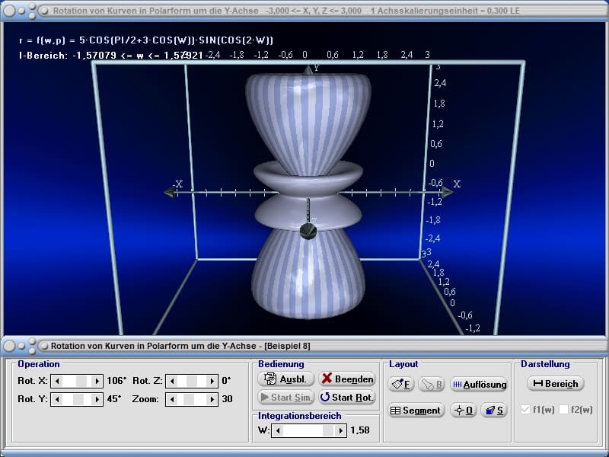Click the Integrationsbereich group label
Viewport: 609px width, 457px height.
click(x=300, y=416)
